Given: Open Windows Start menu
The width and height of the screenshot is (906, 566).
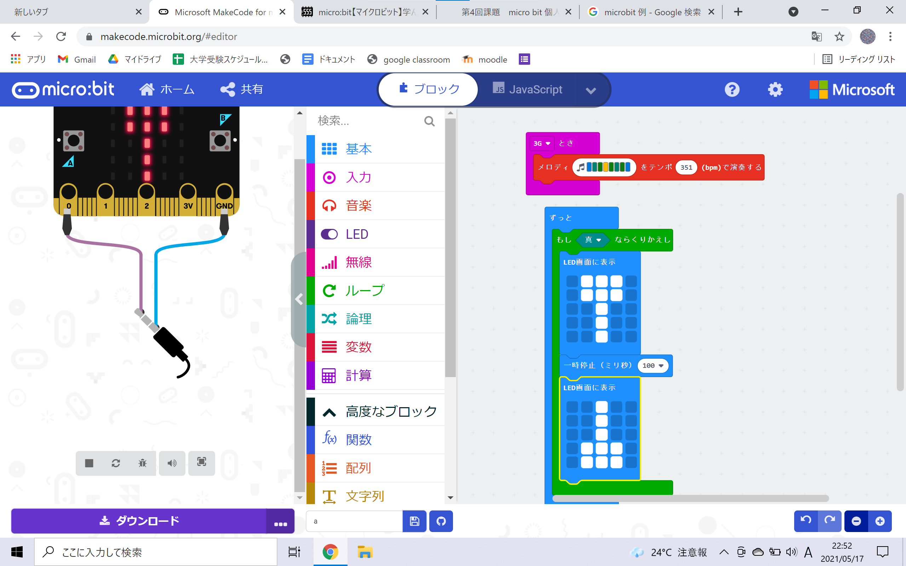Looking at the screenshot, I should [17, 552].
